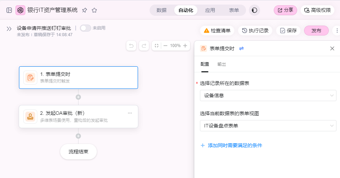Image resolution: width=340 pixels, height=178 pixels.
Task: Switch to the 数据 tab
Action: (162, 10)
